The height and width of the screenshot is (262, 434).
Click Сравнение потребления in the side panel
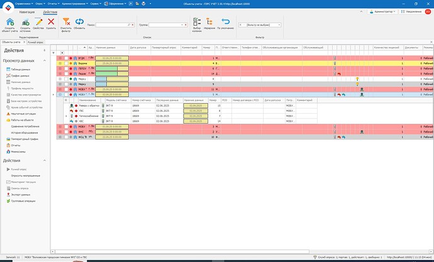click(25, 126)
